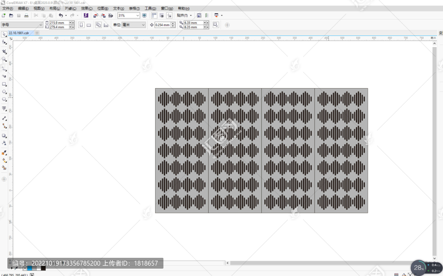The image size is (443, 276).
Task: Open the Publish to PDF icon
Action: click(x=110, y=16)
